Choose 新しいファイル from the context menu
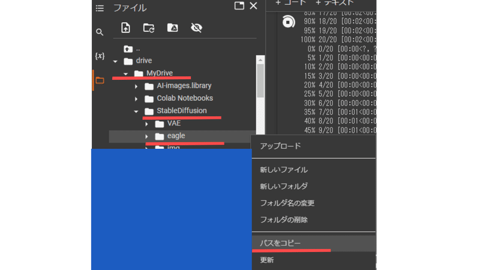Viewport: 480px width, 270px height. pos(314,170)
